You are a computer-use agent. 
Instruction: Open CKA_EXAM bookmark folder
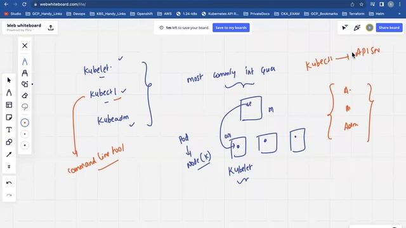(287, 14)
